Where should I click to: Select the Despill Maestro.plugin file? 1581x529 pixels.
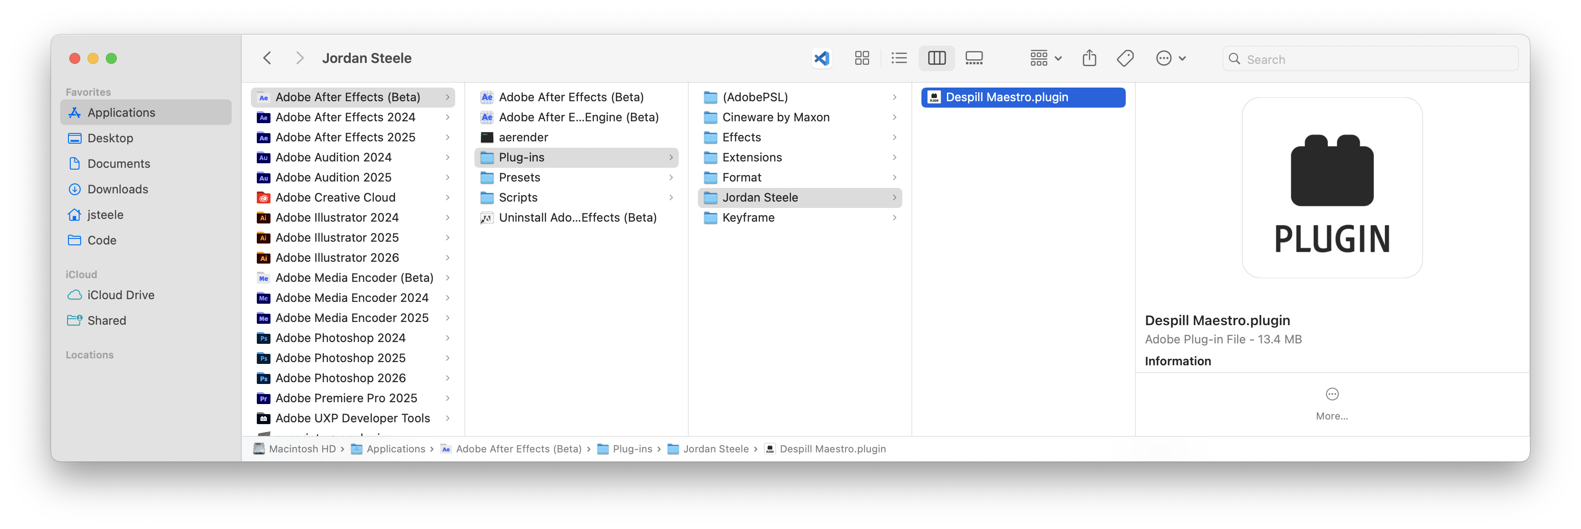pyautogui.click(x=1007, y=98)
